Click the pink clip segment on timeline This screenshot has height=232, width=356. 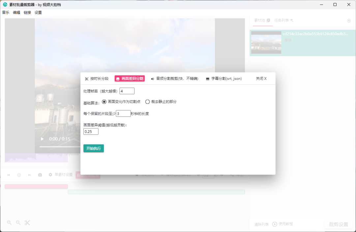pos(36,187)
